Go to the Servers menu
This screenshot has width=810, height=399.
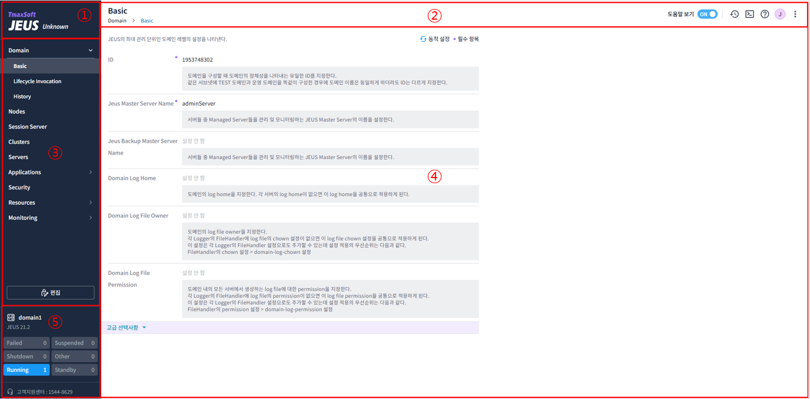point(19,157)
